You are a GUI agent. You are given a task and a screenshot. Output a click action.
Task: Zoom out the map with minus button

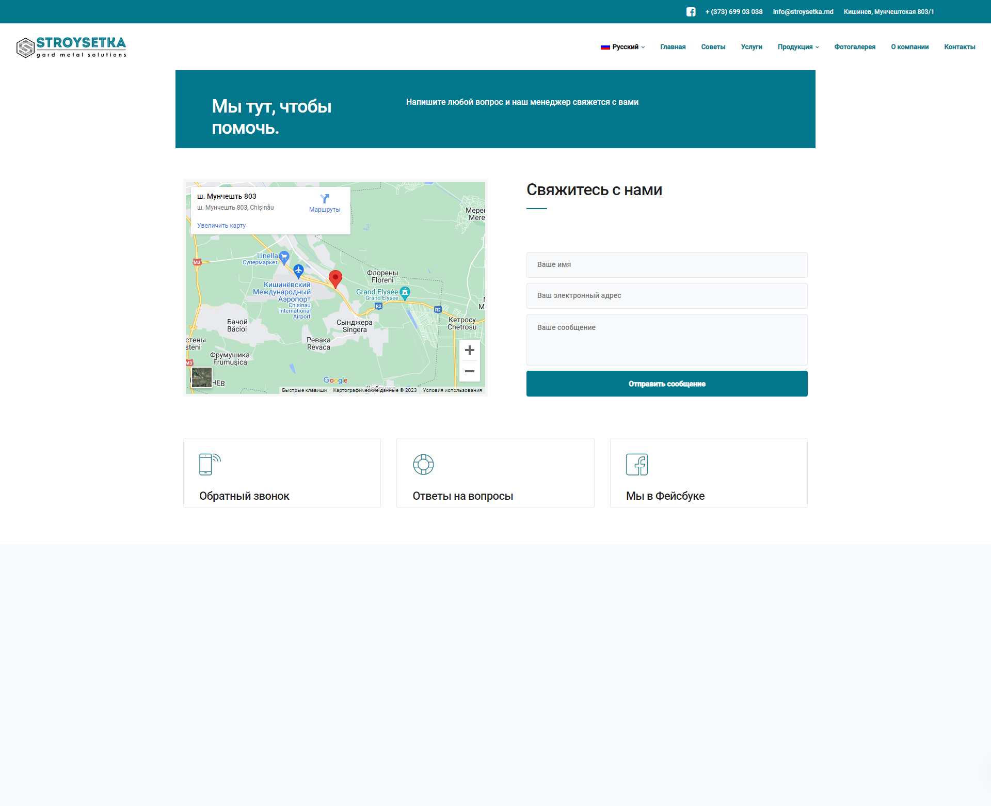tap(469, 371)
